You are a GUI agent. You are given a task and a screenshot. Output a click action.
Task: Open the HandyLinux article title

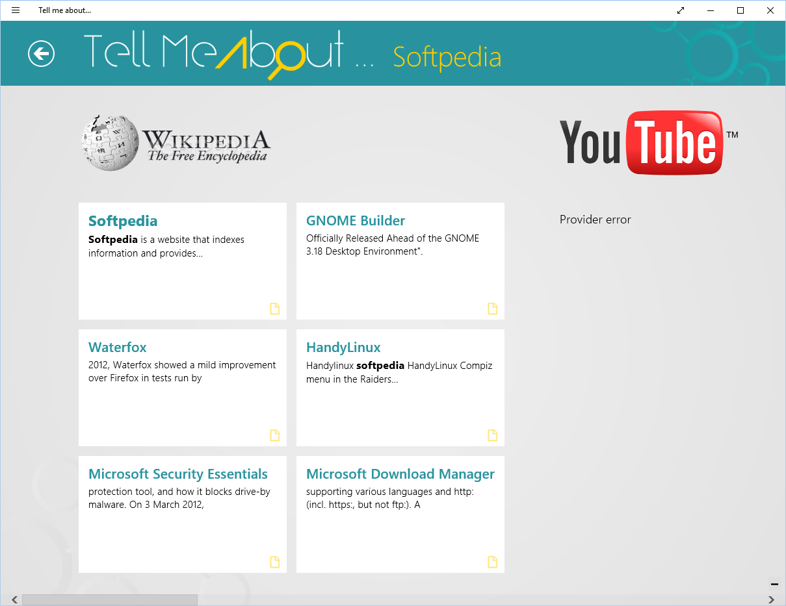point(343,347)
